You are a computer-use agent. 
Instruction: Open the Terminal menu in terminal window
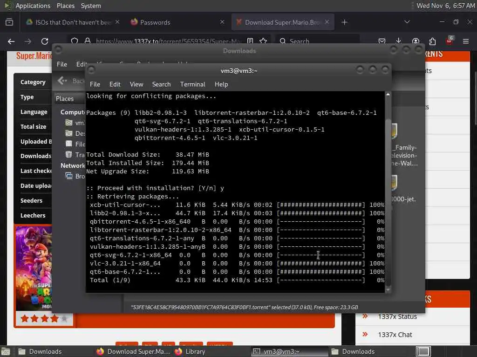coord(192,84)
